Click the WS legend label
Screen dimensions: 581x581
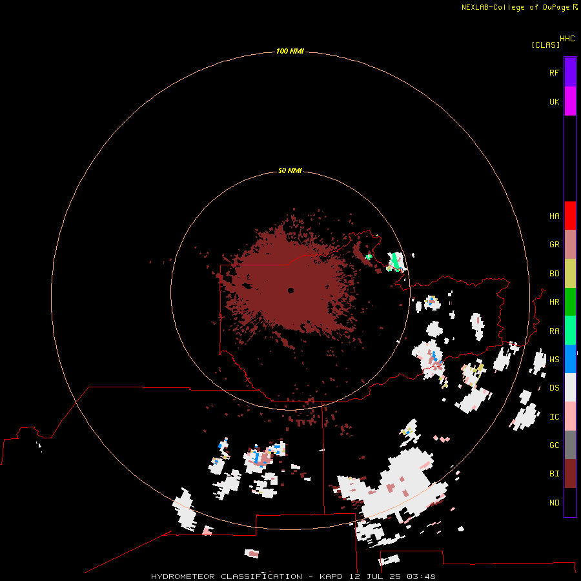click(x=554, y=360)
